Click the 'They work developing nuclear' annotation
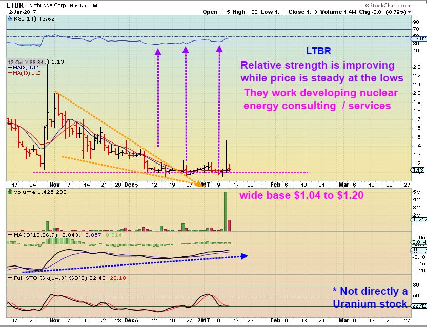 321,93
